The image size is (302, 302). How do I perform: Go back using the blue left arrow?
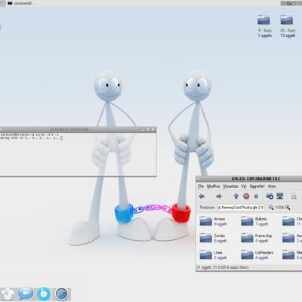pyautogui.click(x=202, y=196)
